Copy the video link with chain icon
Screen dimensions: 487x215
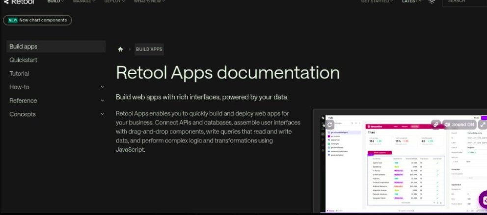[x=436, y=125]
